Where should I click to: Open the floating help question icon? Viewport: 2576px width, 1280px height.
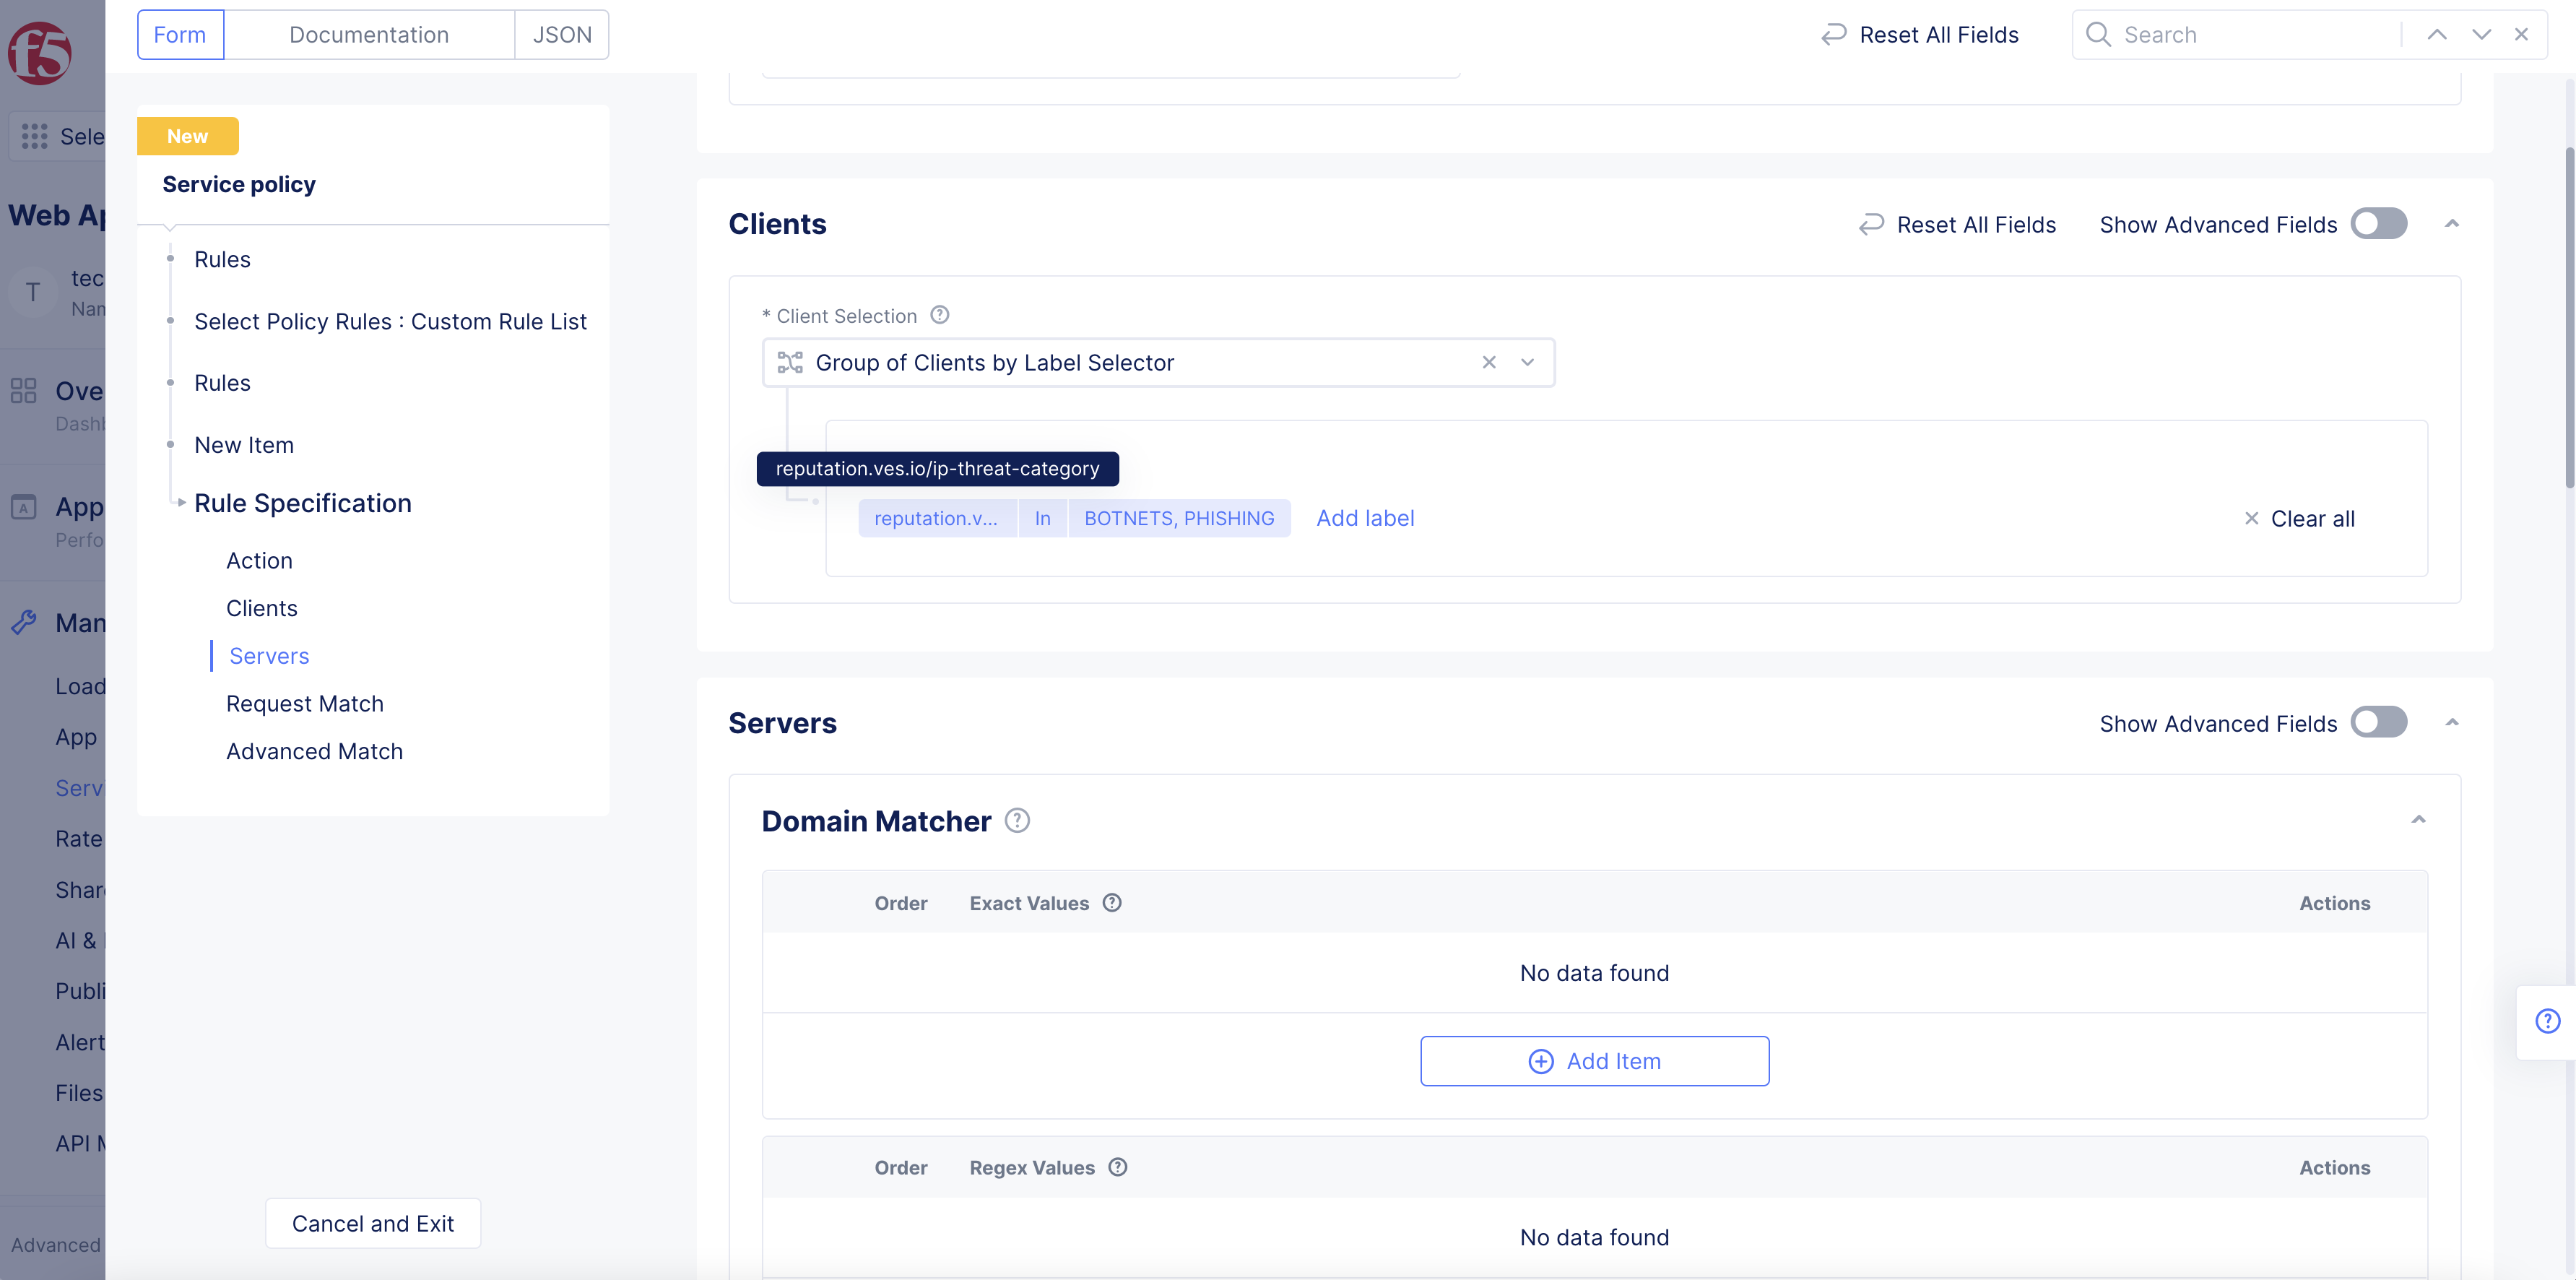click(2547, 1021)
